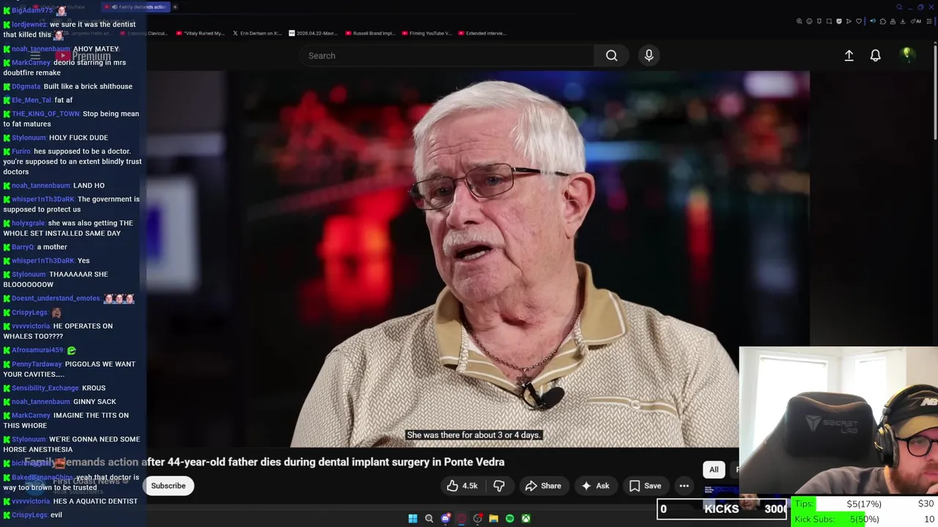Open Xbox app from taskbar

(526, 518)
